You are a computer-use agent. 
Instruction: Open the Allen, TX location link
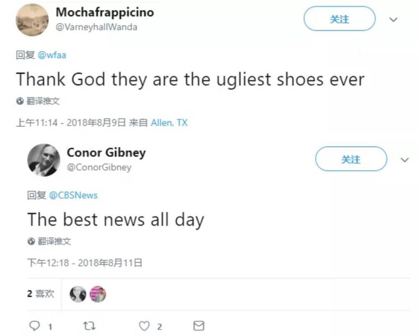(x=169, y=122)
